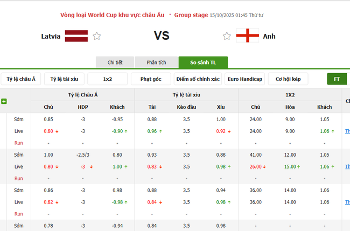Favorite Latvia with the star icon

click(97, 36)
